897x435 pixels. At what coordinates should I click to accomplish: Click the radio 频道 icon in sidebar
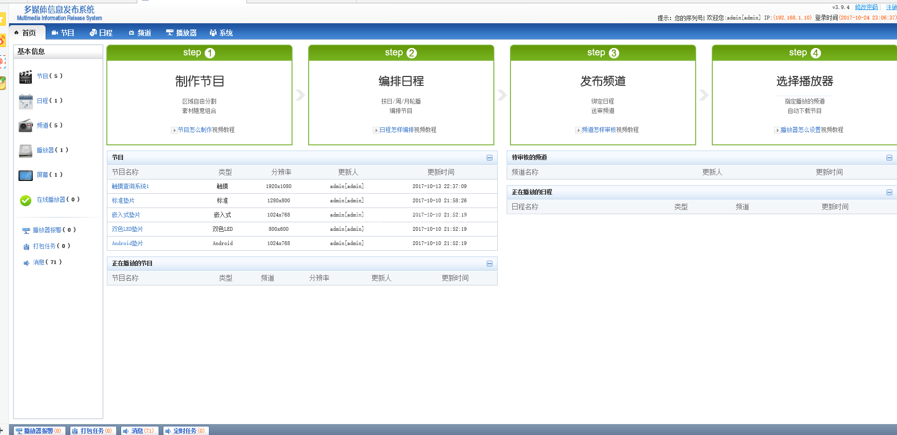pyautogui.click(x=26, y=126)
